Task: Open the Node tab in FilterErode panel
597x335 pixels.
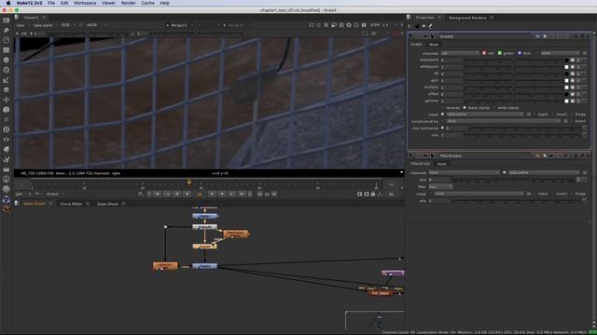Action: click(441, 164)
